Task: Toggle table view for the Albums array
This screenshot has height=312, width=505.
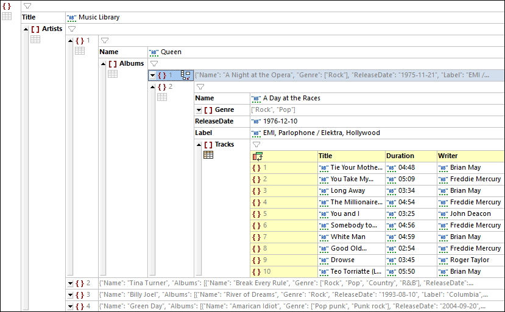Action: click(113, 74)
